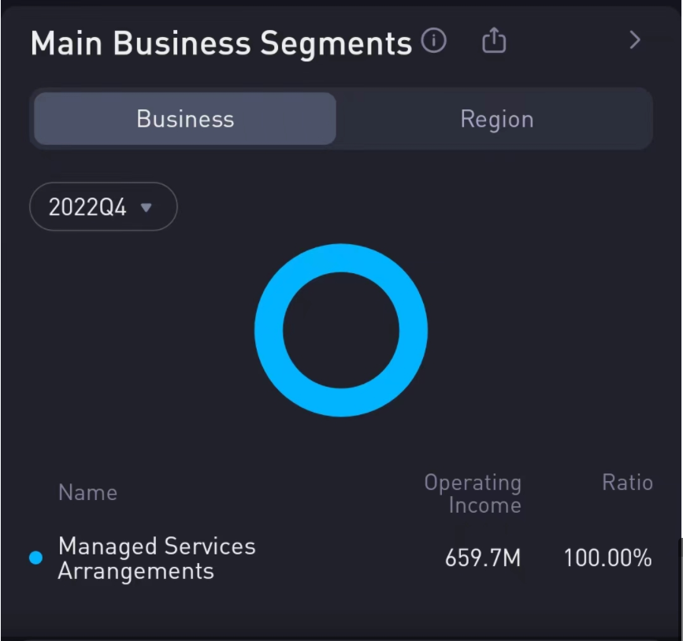The height and width of the screenshot is (641, 683).
Task: Click the Main Business Segments title
Action: click(x=221, y=43)
